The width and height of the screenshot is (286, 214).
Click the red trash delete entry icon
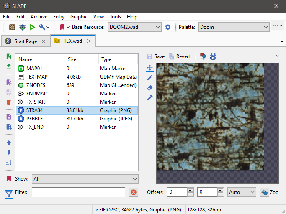[9, 102]
